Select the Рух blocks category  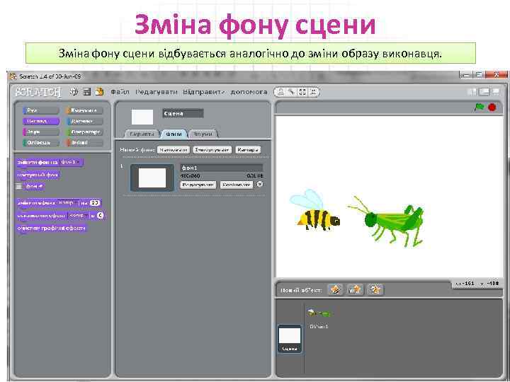[x=40, y=110]
